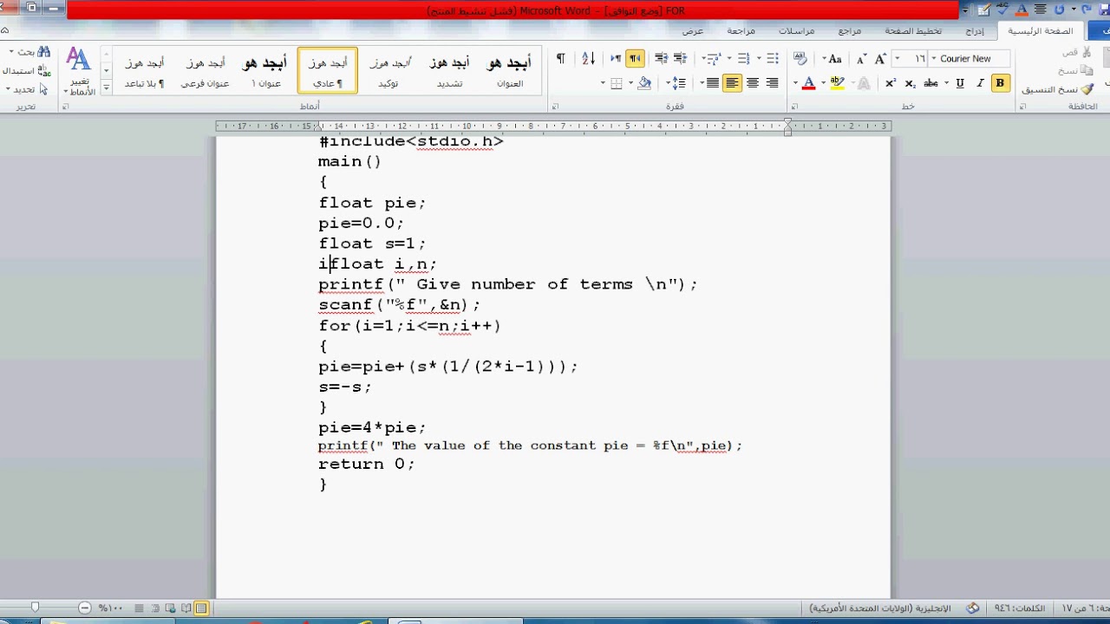Image resolution: width=1110 pixels, height=624 pixels.
Task: Toggle Superscript formatting
Action: pos(891,83)
